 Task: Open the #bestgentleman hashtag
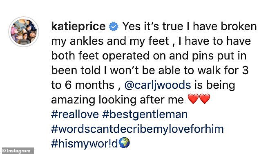pos(145,114)
